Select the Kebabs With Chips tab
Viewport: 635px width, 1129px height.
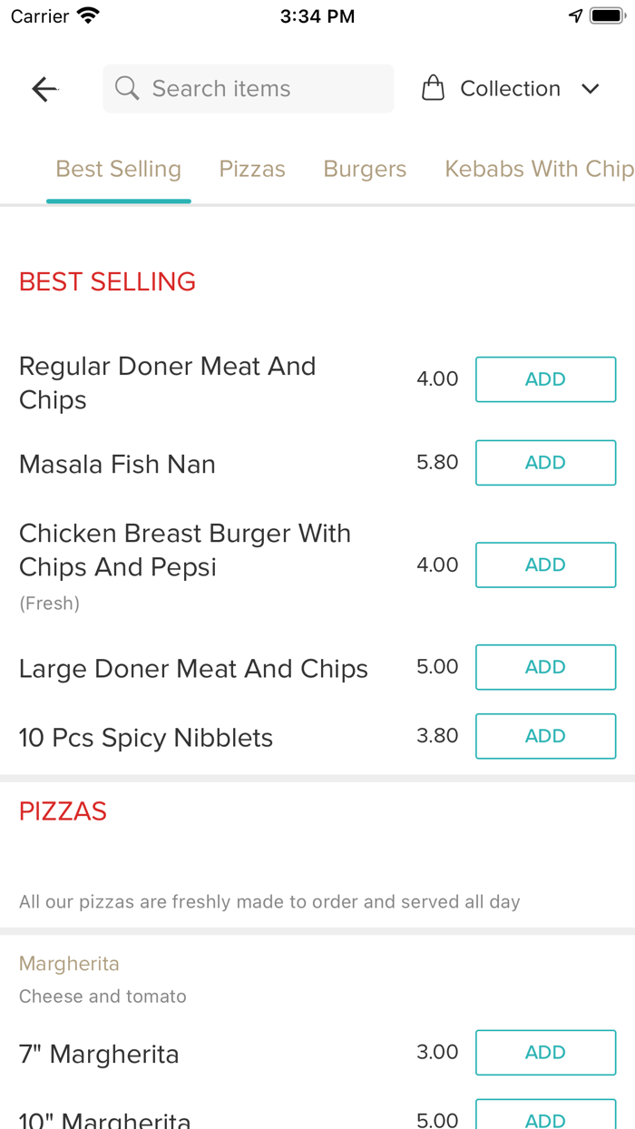click(x=538, y=169)
